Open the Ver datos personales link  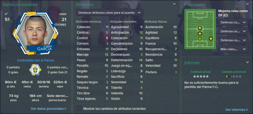coord(48,109)
